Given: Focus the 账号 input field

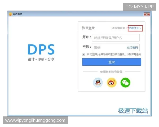Looking at the screenshot, I should (x=116, y=38).
